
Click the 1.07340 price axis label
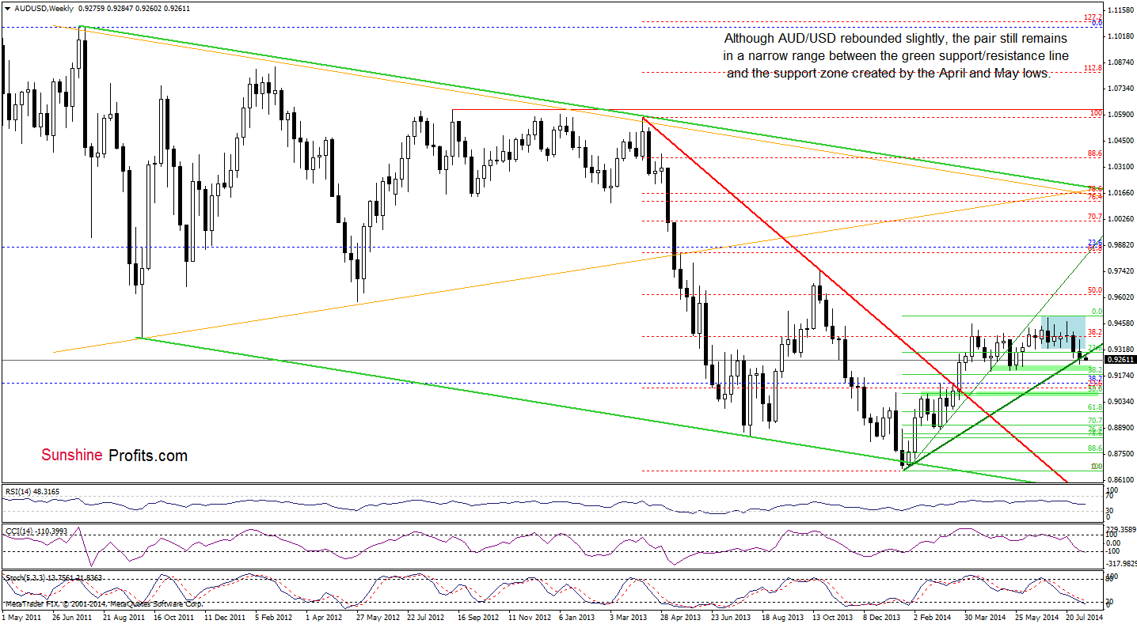point(1121,89)
